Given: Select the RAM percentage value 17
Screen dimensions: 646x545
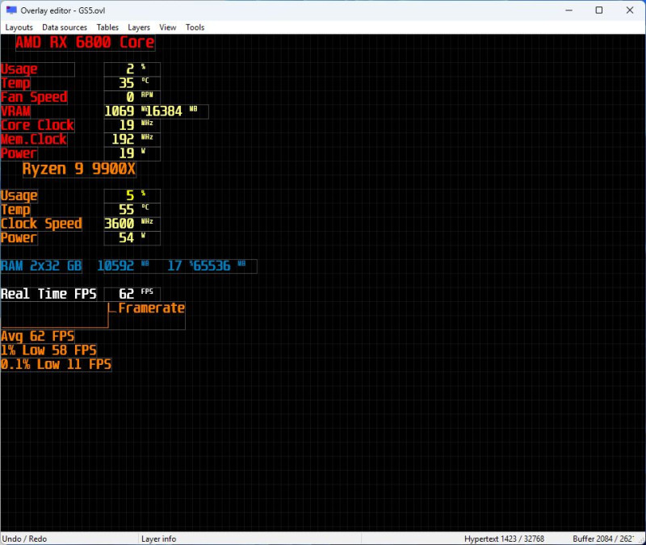Looking at the screenshot, I should [174, 266].
